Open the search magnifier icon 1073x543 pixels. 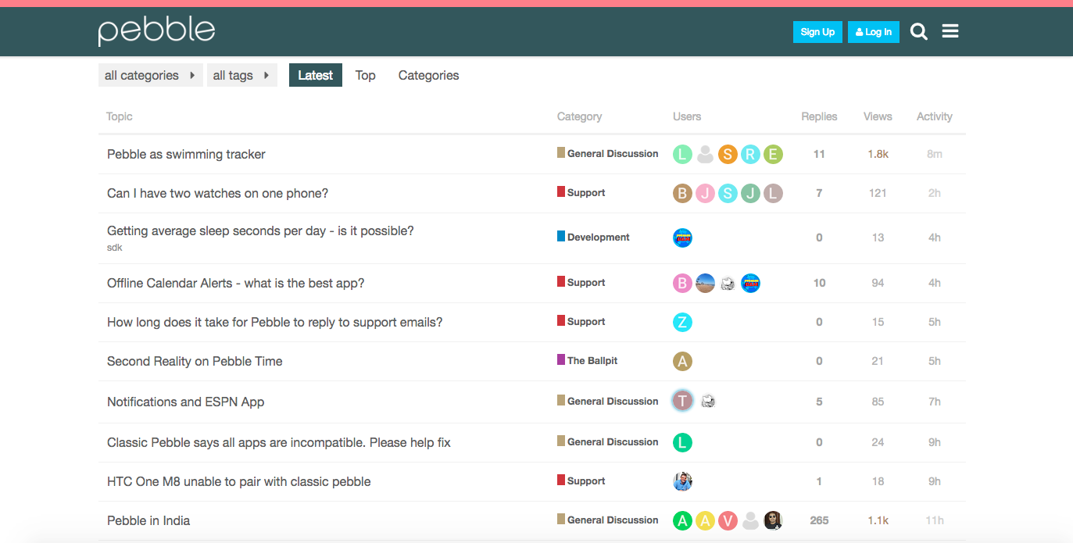pos(919,32)
